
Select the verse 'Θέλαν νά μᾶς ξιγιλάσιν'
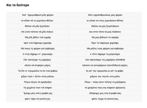coord(37,26)
